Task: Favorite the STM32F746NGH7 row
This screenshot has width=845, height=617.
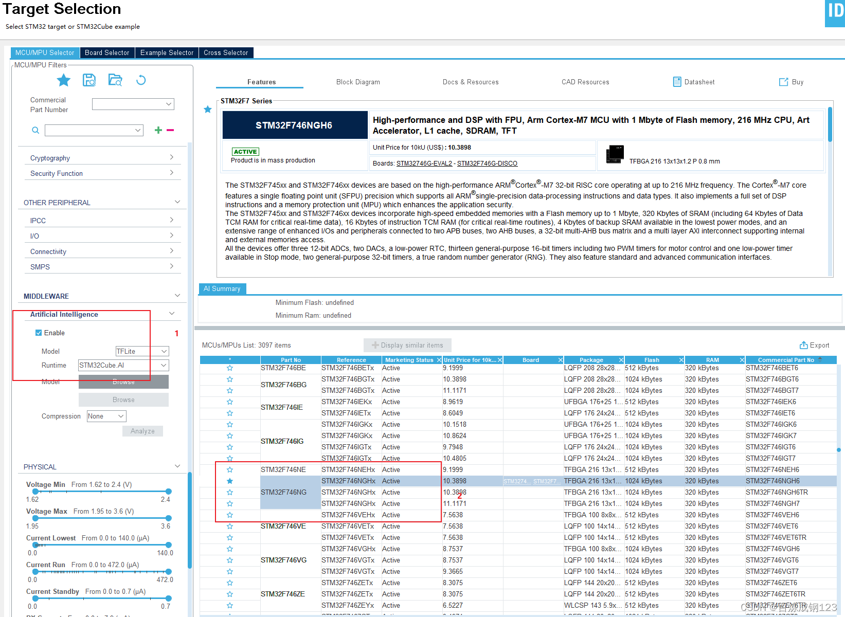Action: (x=230, y=504)
